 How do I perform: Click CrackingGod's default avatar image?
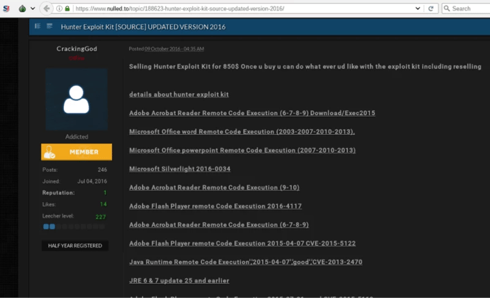(77, 100)
